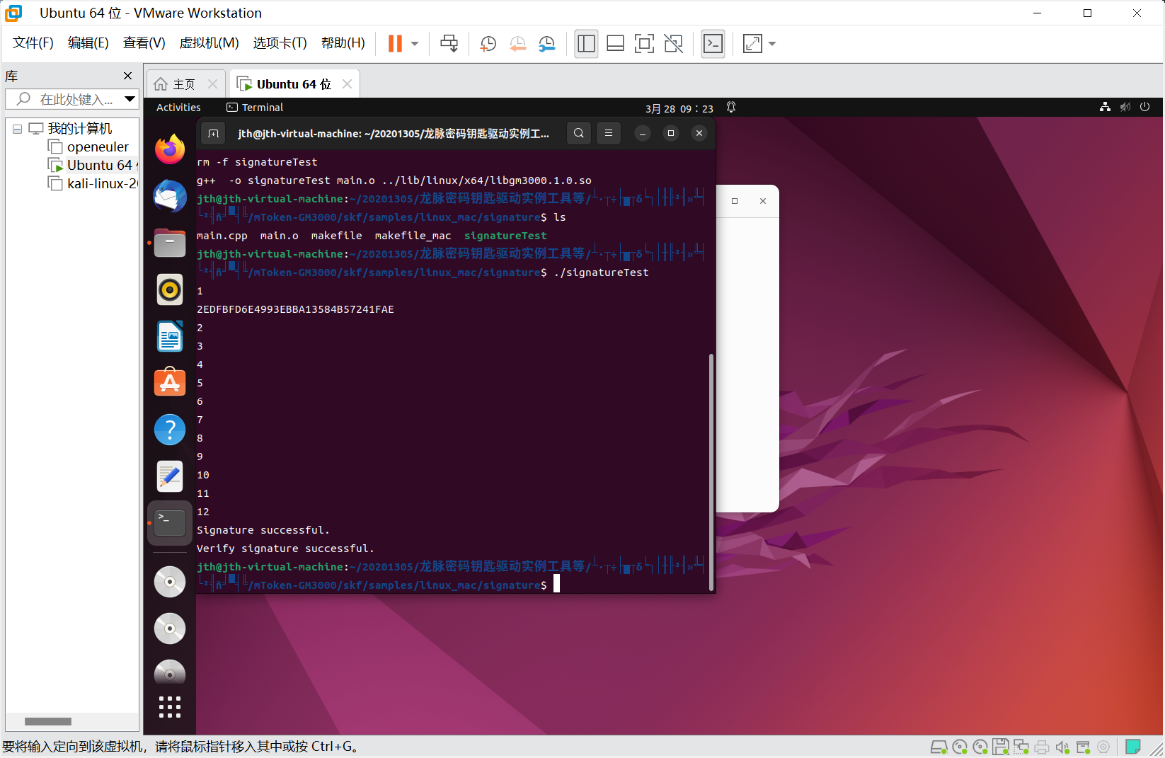1165x758 pixels.
Task: Switch to the 主页 tab
Action: pos(186,84)
